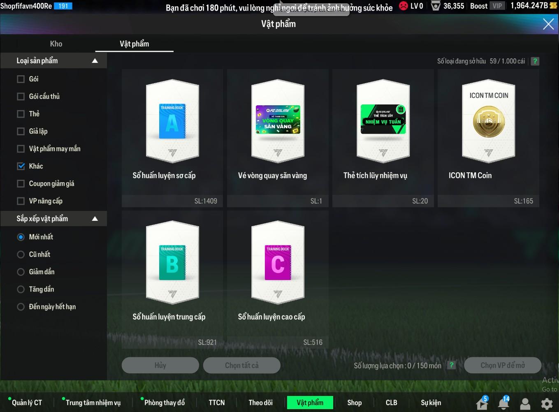Open the Shop menu item
The image size is (559, 412).
(354, 403)
